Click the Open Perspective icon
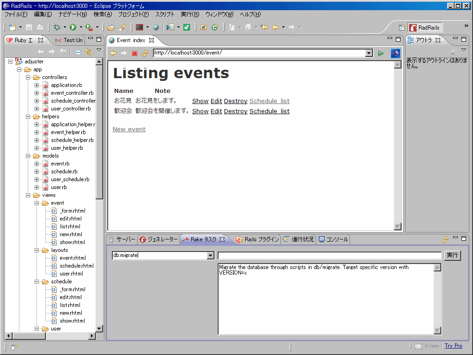473x355 pixels. [x=402, y=27]
